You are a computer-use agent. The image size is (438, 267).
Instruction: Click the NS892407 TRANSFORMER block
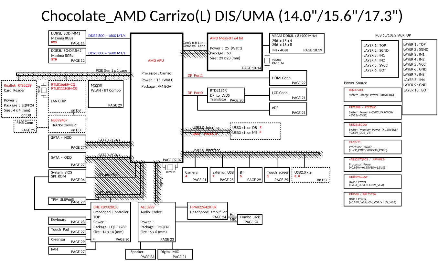(x=67, y=124)
